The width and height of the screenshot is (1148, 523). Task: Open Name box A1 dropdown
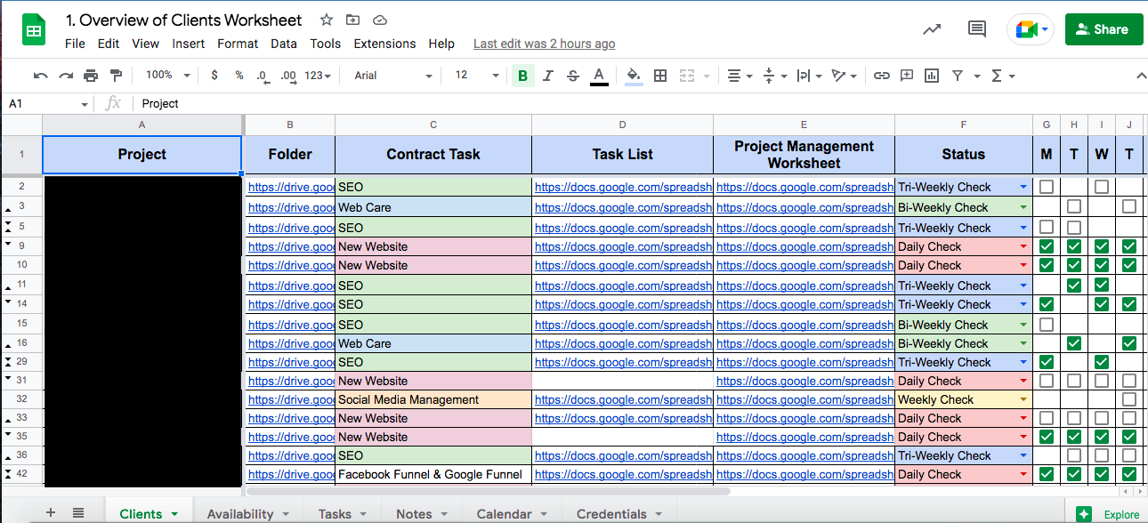[x=85, y=104]
